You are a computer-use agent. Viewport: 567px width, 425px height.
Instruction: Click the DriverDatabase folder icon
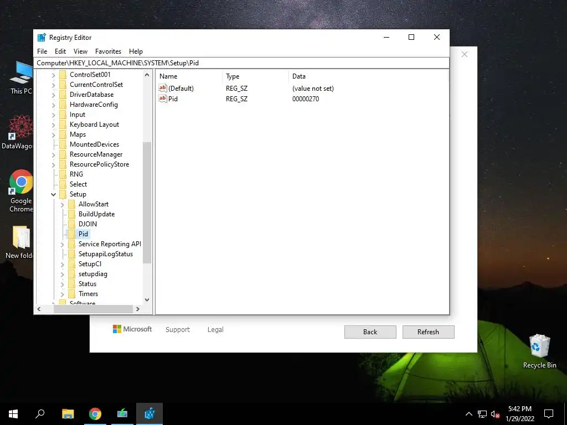tap(63, 94)
